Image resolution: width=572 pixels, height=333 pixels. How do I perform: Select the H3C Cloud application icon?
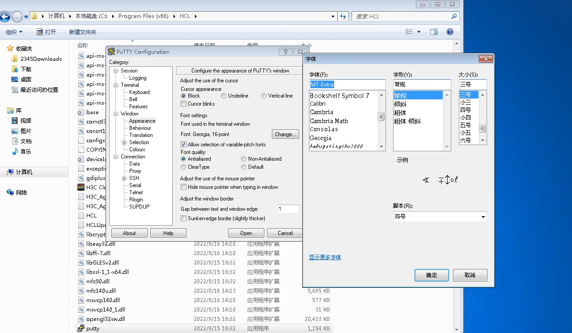(81, 188)
